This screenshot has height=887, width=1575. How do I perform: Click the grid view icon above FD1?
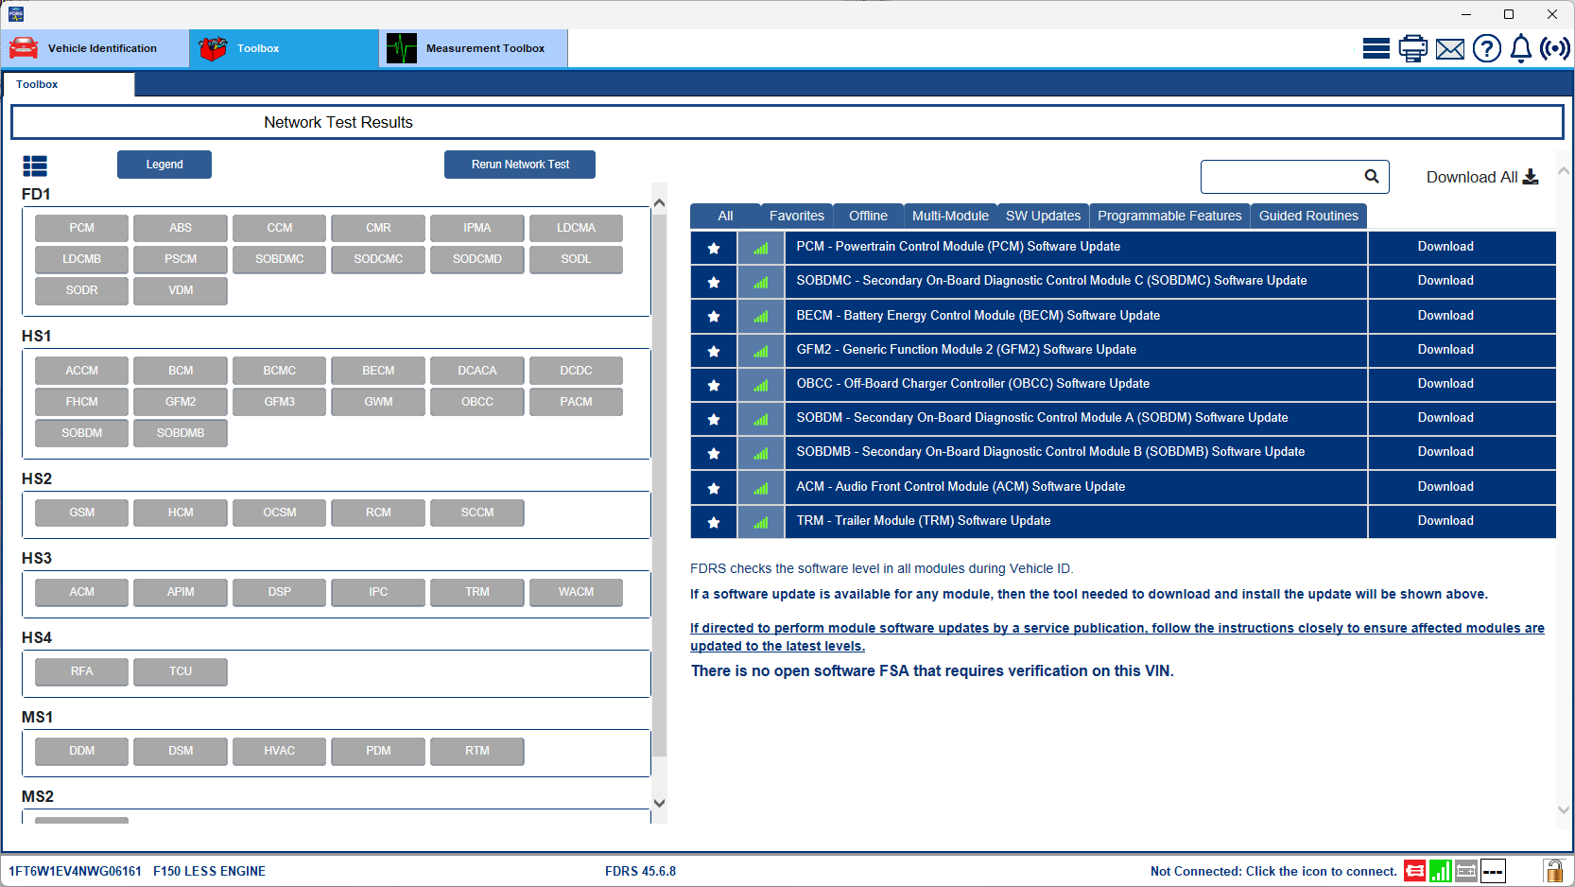pos(35,165)
